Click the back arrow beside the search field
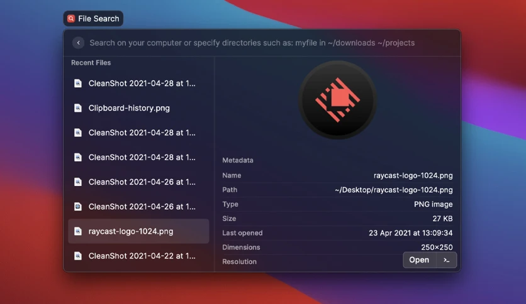 [78, 43]
